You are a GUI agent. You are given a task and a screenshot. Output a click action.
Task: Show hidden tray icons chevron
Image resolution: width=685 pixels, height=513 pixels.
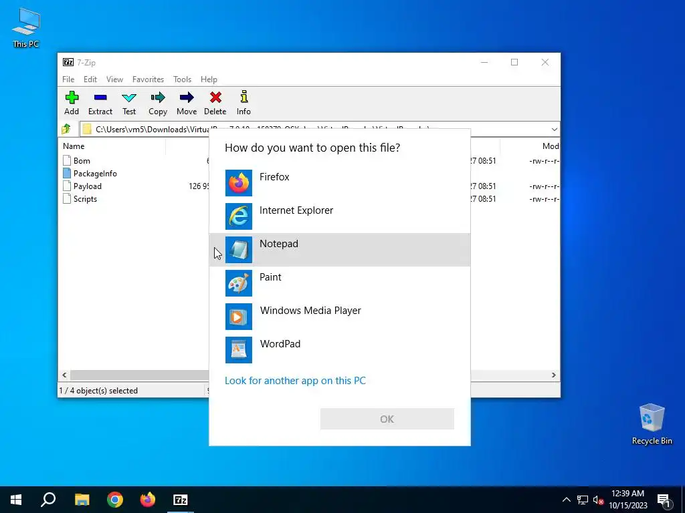tap(566, 500)
